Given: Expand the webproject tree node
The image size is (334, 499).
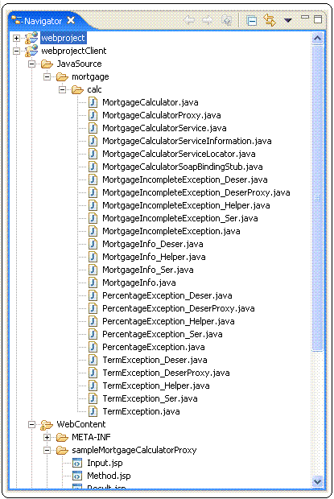Looking at the screenshot, I should pos(17,38).
